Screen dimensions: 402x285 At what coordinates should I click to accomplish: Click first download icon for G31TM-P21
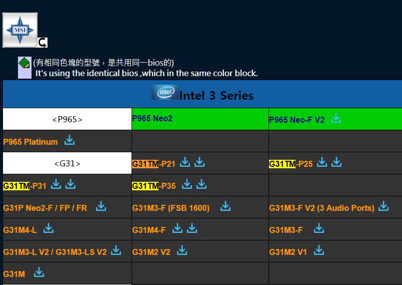(185, 162)
